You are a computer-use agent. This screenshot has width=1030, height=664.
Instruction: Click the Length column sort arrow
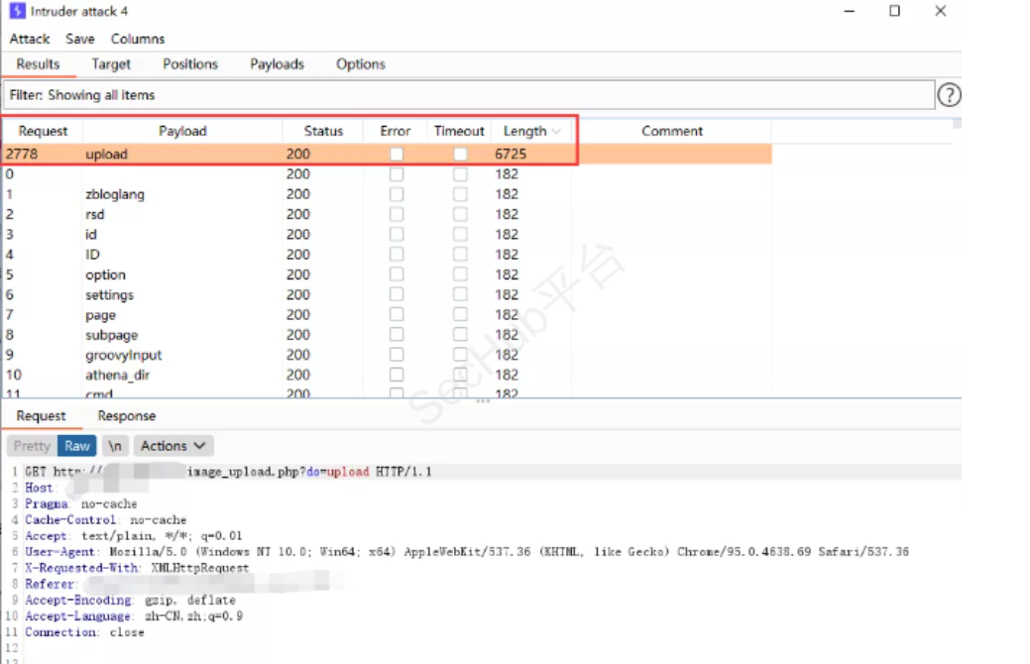click(556, 132)
